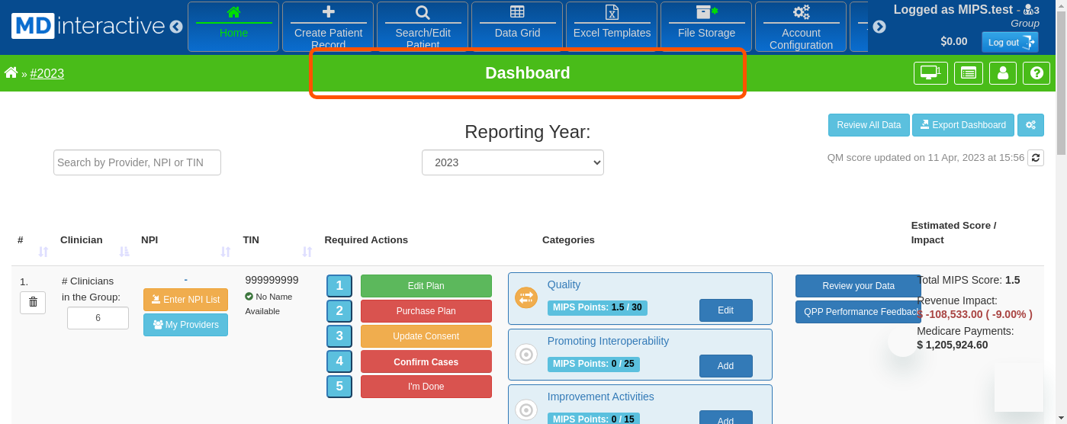Click the Export Dashboard button

pyautogui.click(x=963, y=125)
